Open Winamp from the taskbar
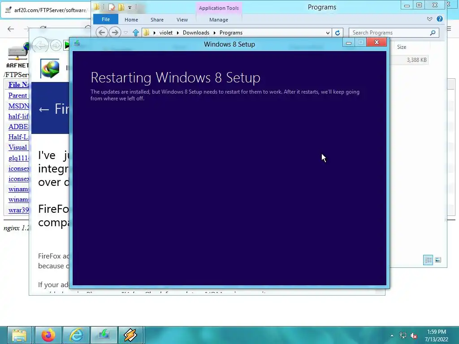 click(130, 335)
